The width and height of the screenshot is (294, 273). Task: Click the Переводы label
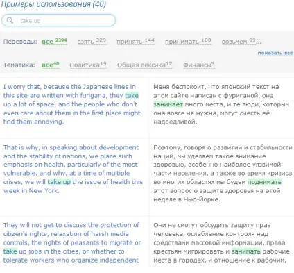click(20, 42)
